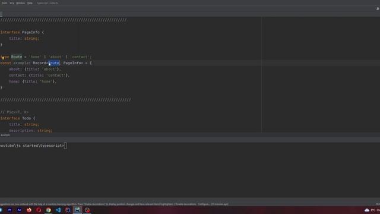380x214 pixels.
Task: Click the 'Route' type alias name
Action: point(17,57)
